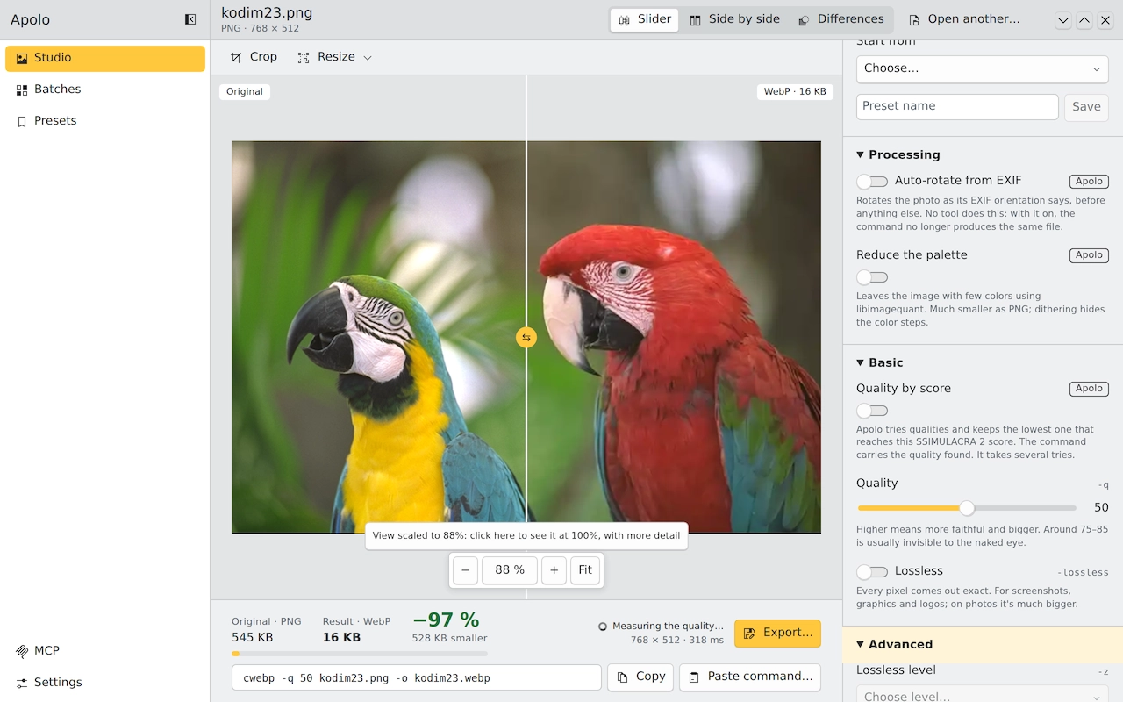Click the Export… button
Image resolution: width=1123 pixels, height=702 pixels.
(777, 634)
